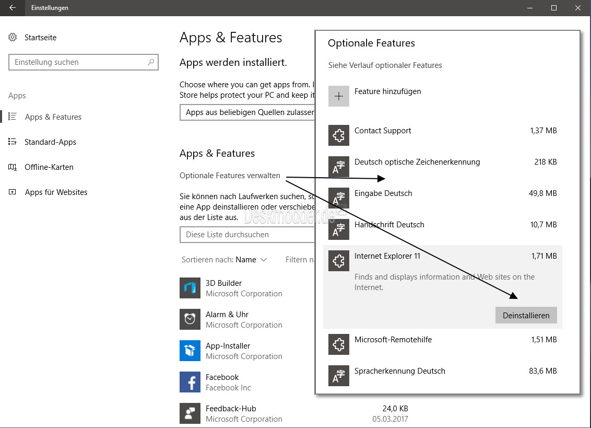Image resolution: width=591 pixels, height=428 pixels.
Task: Click the plus icon for Feature hinzufügen
Action: tap(338, 96)
